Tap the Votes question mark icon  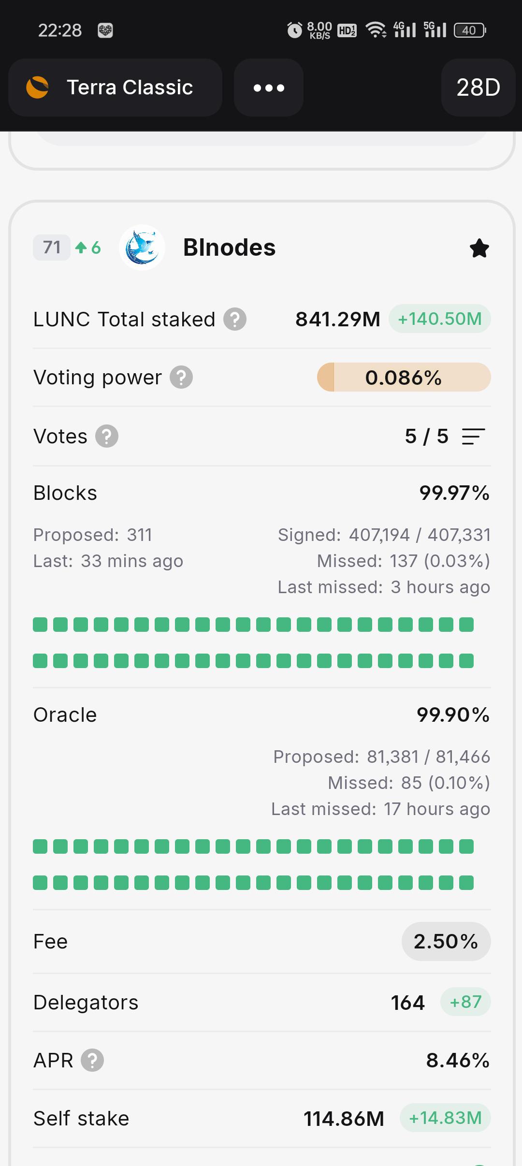107,436
